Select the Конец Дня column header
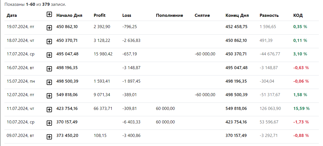 pos(237,15)
